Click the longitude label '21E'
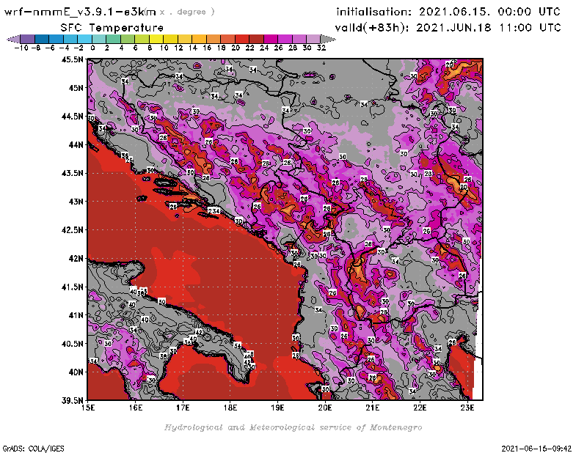 click(373, 408)
